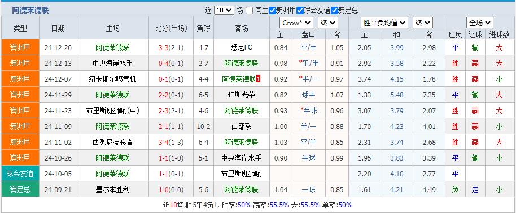
Task: Open the 纽卡斯尔喷气机 team link
Action: (x=112, y=79)
